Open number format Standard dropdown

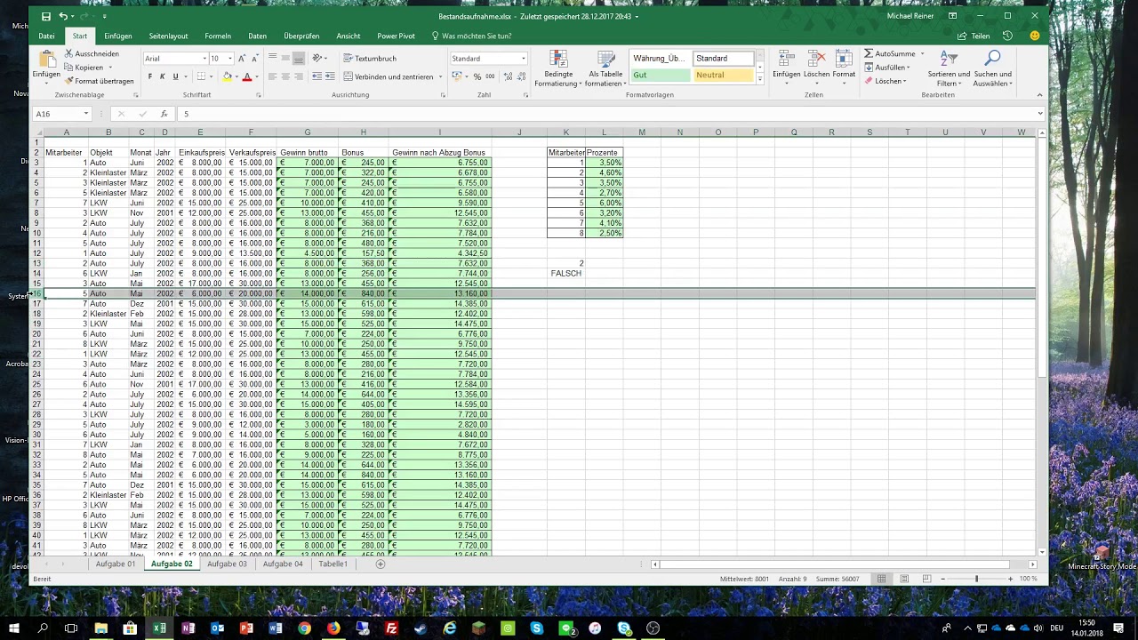(524, 59)
